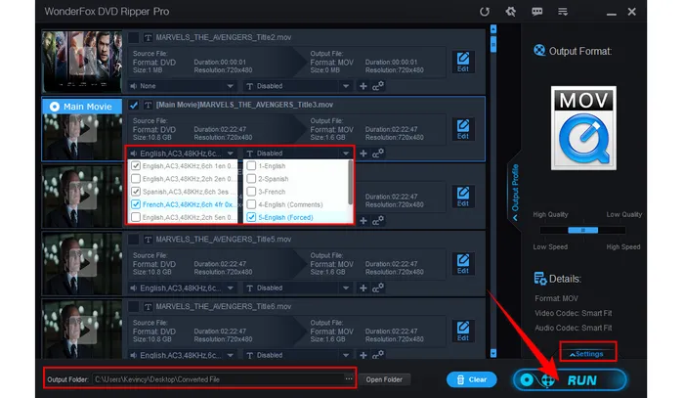This screenshot has height=398, width=684.
Task: Click title list scrollbar down arrow
Action: [493, 353]
